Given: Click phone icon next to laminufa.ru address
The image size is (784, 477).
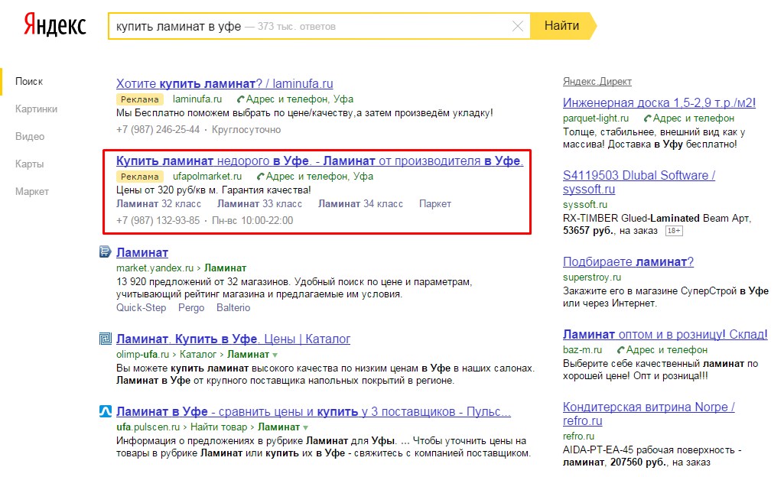Looking at the screenshot, I should pos(240,99).
